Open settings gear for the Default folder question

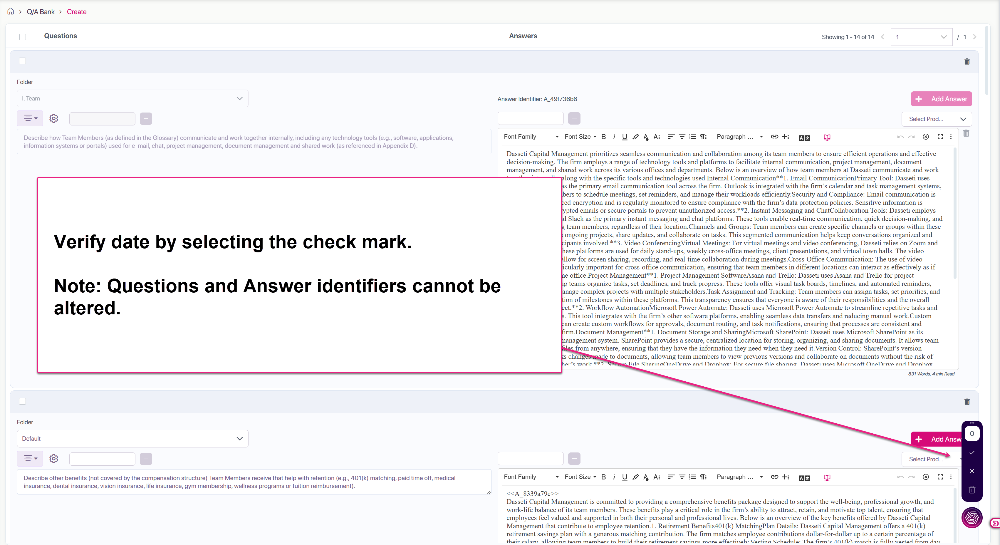(53, 458)
